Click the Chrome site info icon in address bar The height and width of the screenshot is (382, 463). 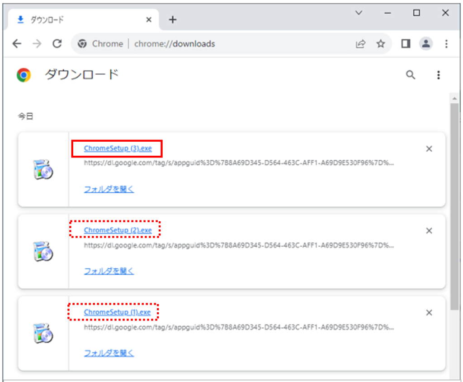[x=82, y=44]
